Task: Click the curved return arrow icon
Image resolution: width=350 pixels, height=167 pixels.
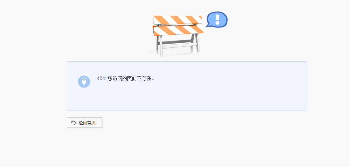Action: tap(73, 123)
